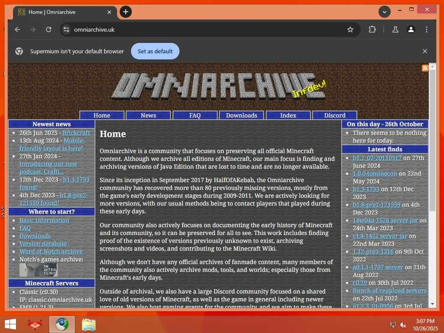The width and height of the screenshot is (444, 333).
Task: Click the page scrollbar up arrow
Action: tap(432, 66)
